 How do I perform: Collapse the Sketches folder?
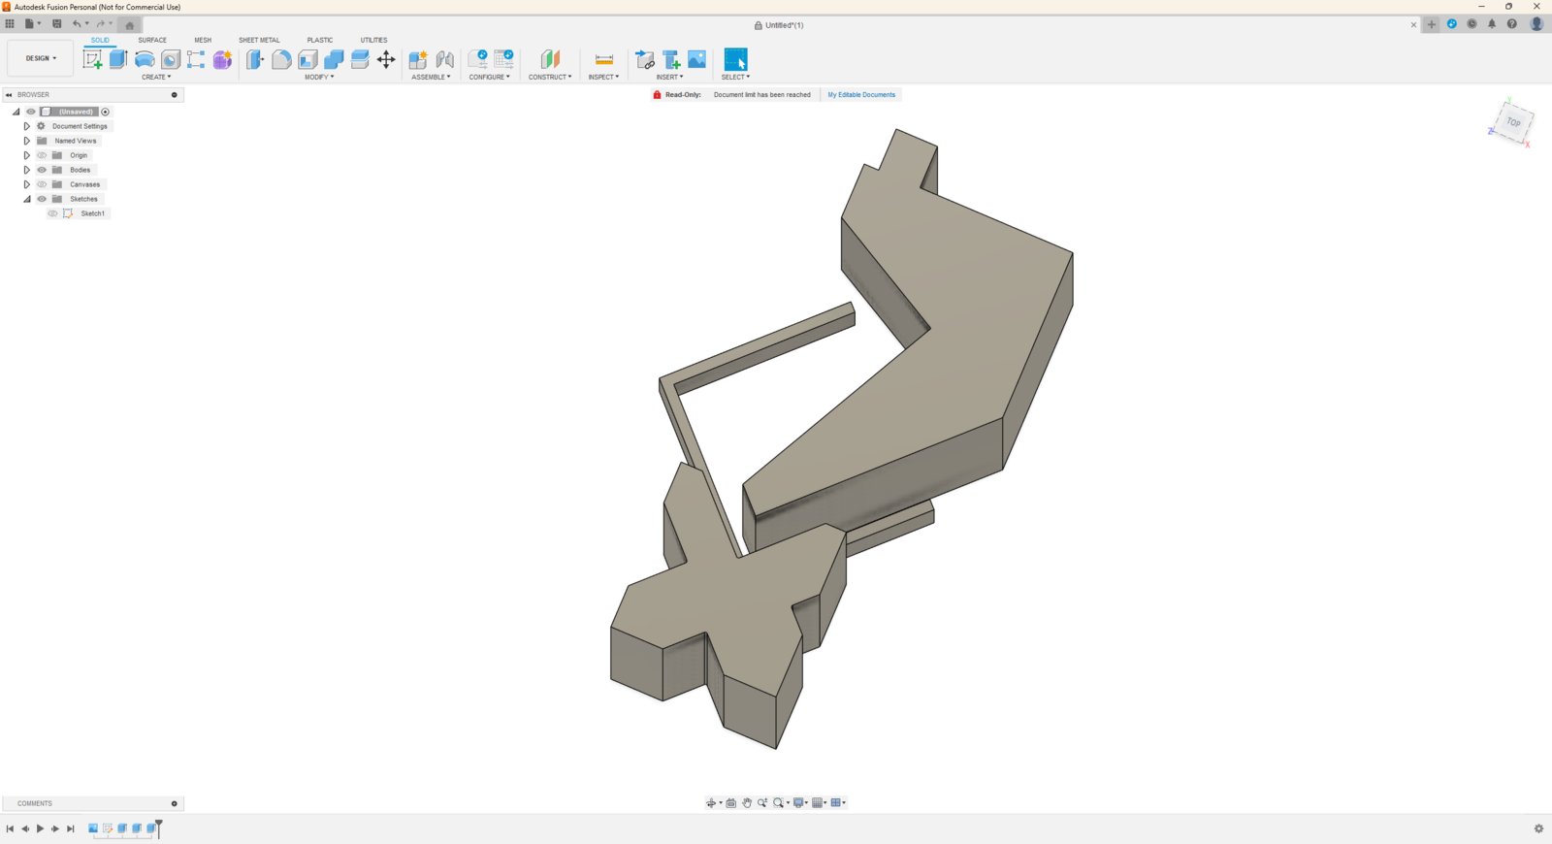[27, 199]
